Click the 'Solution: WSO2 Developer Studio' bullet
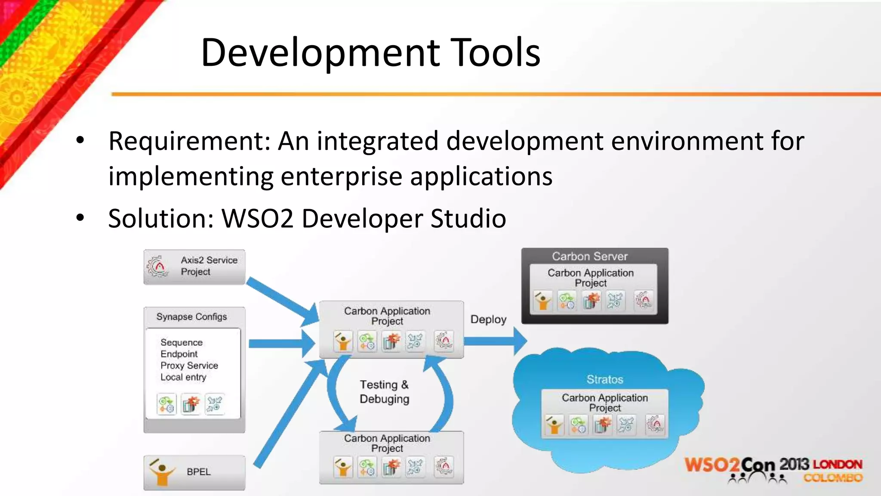The height and width of the screenshot is (496, 881). coord(307,218)
